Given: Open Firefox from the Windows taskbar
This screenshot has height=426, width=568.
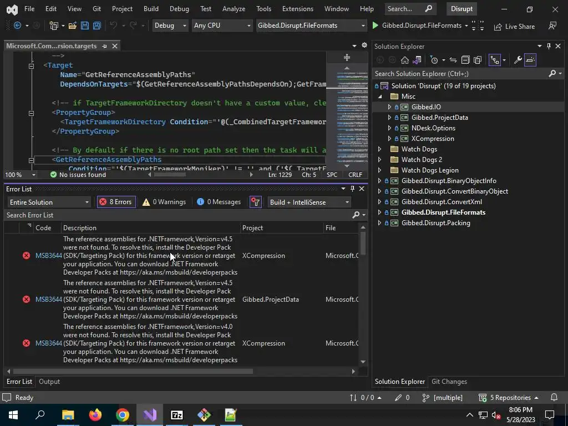Looking at the screenshot, I should pyautogui.click(x=95, y=415).
